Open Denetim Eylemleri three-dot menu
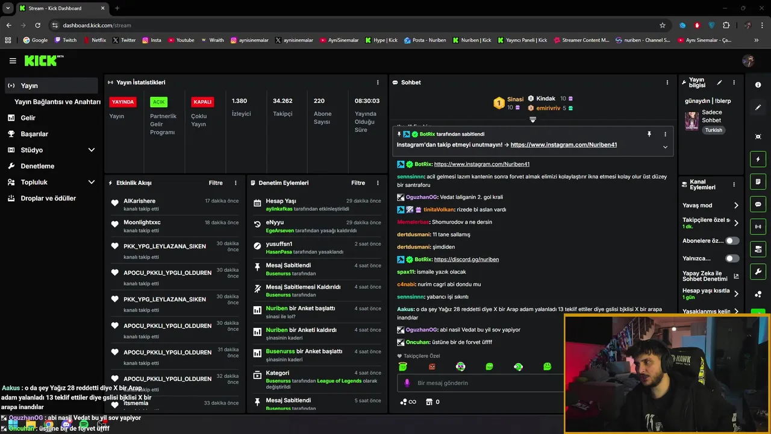 [x=378, y=183]
